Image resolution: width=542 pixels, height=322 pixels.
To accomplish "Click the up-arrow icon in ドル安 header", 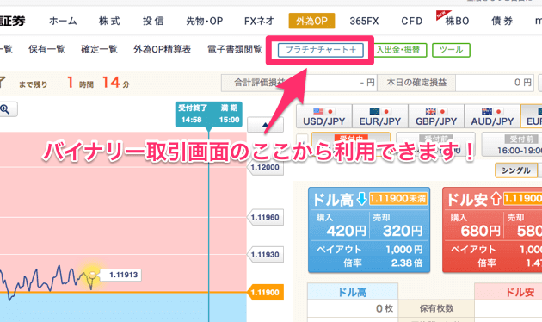I will [496, 199].
